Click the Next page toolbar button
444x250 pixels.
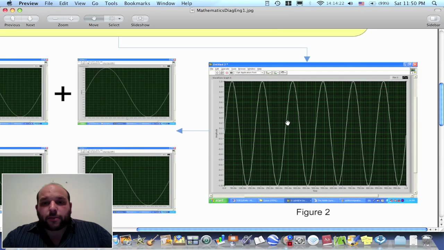tap(30, 18)
